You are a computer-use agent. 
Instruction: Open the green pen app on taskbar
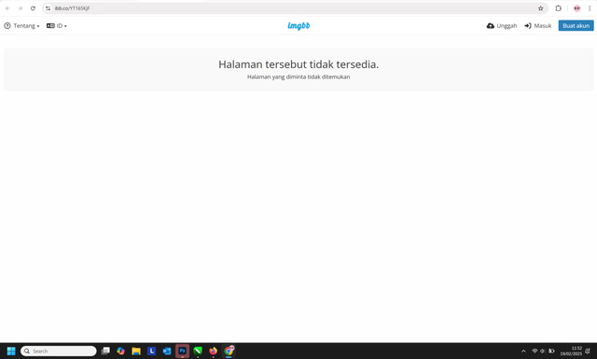point(198,351)
